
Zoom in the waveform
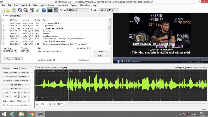coord(50,104)
